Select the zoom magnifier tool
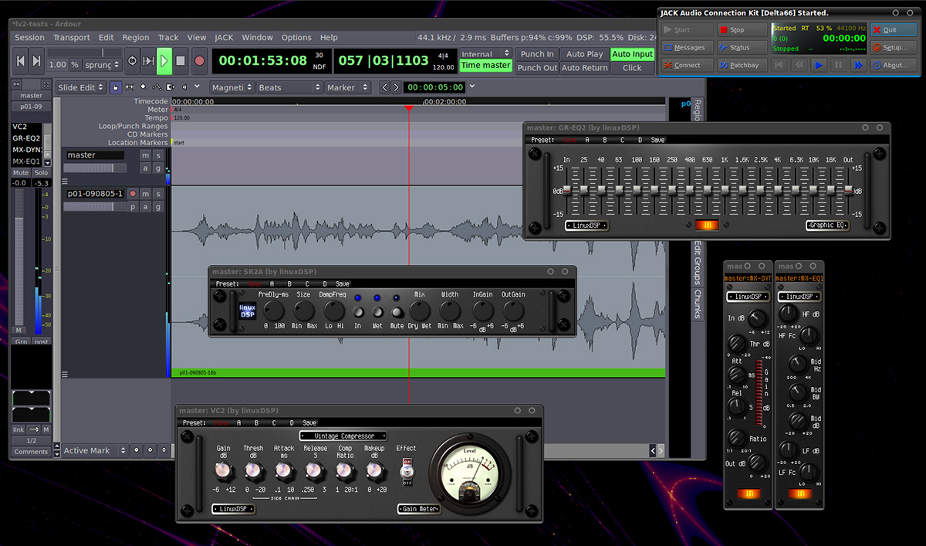This screenshot has width=926, height=546. [x=143, y=87]
